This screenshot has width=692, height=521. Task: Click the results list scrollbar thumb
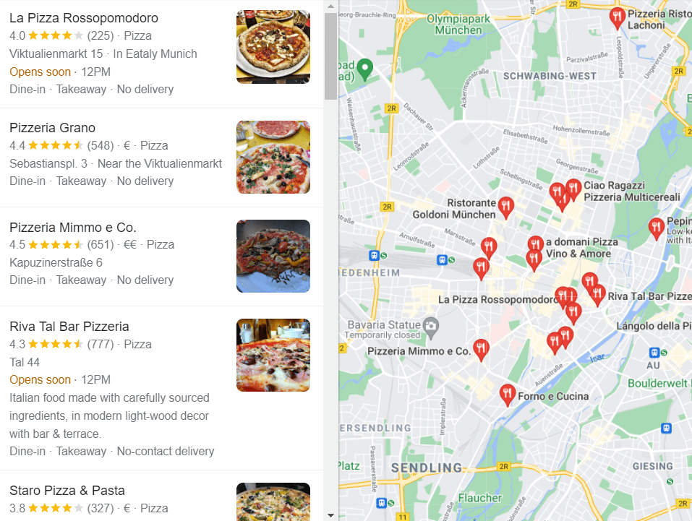click(330, 56)
